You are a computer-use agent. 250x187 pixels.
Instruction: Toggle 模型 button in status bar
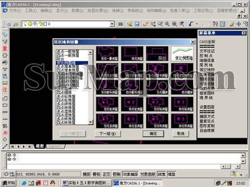(172, 174)
